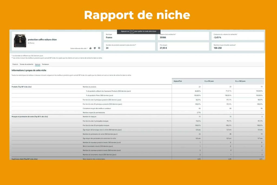Viewport: 277px width, 185px height.
Task: Click the Prix moyen 27,93 € card
Action: pos(184,46)
